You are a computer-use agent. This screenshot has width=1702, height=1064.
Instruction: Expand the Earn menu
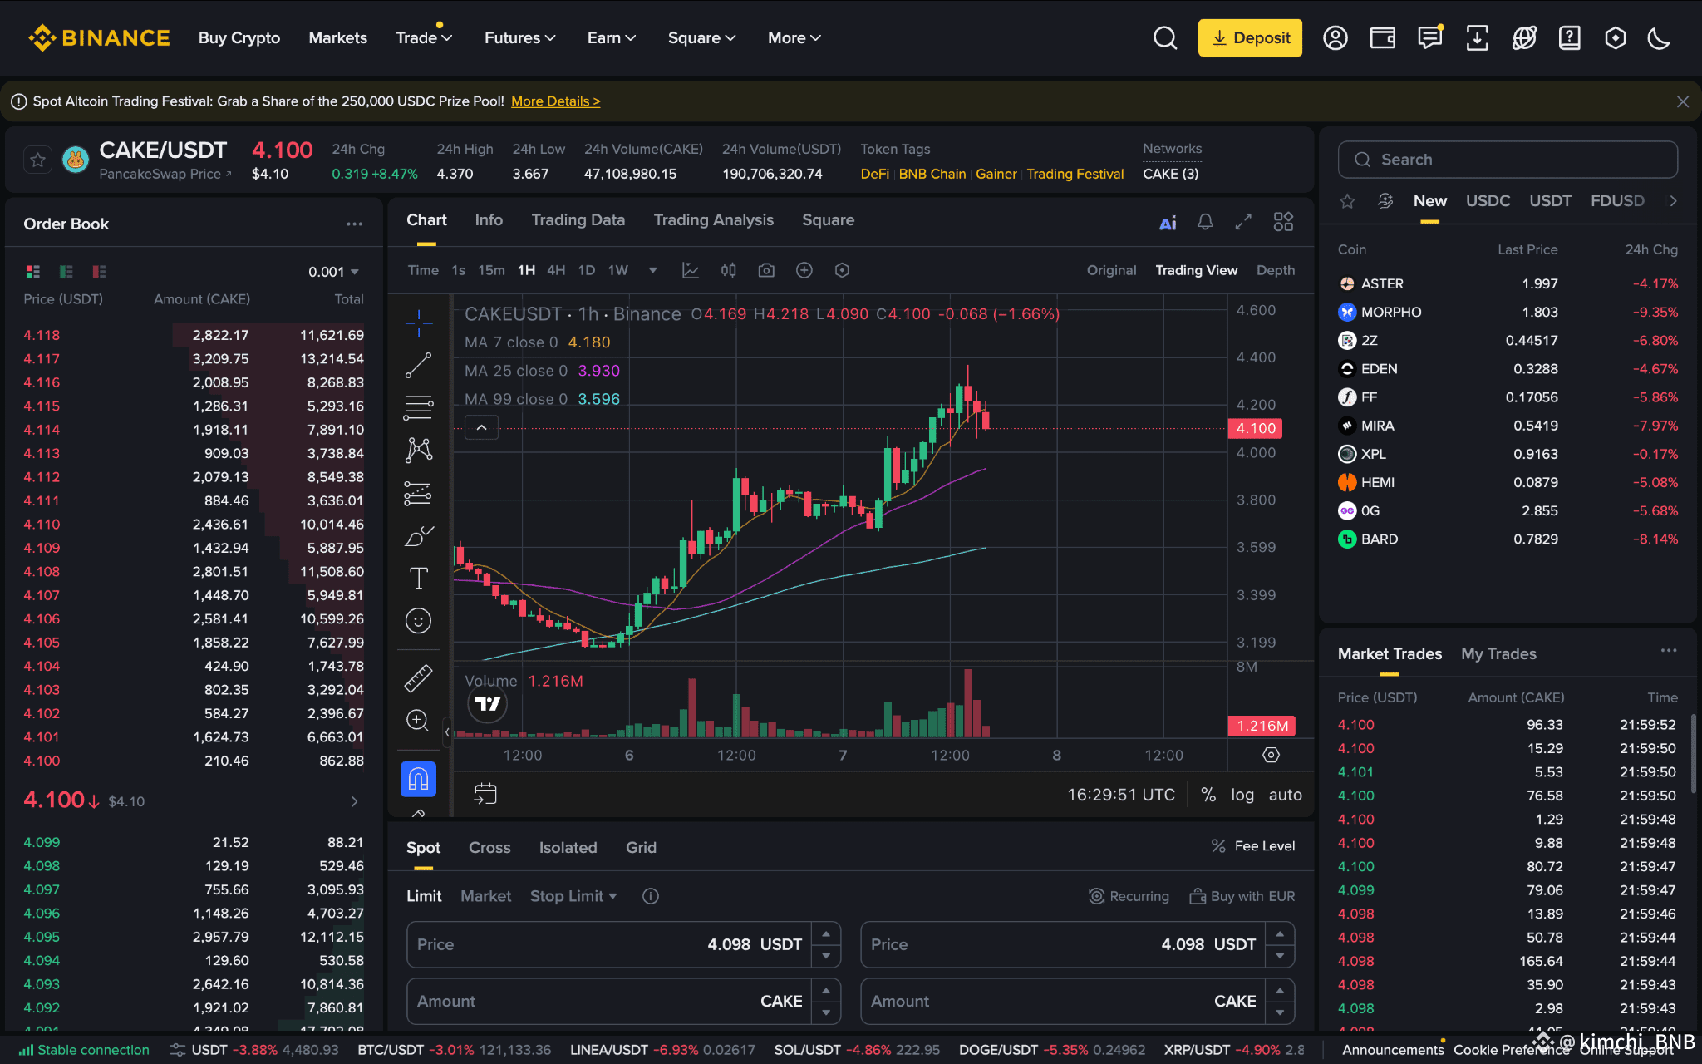coord(612,38)
